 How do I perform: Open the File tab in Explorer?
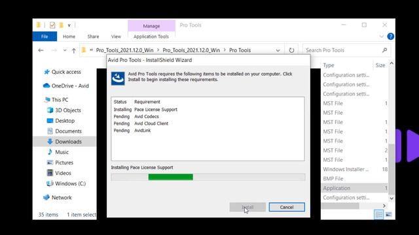tap(45, 37)
